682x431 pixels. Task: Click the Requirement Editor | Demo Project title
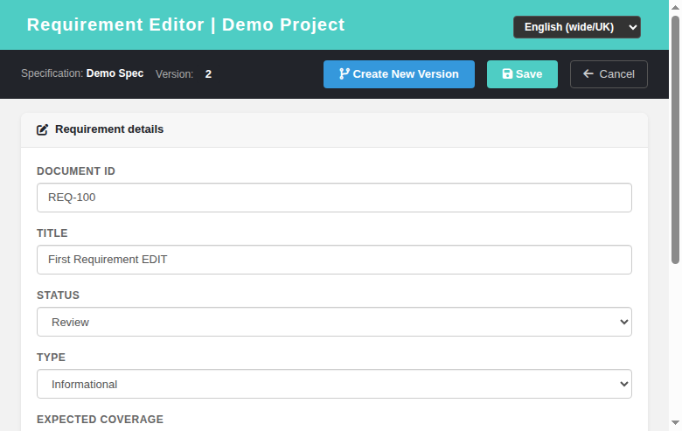(x=185, y=24)
